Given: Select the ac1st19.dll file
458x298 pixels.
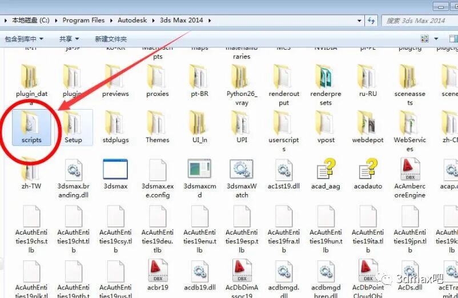Looking at the screenshot, I should point(284,174).
